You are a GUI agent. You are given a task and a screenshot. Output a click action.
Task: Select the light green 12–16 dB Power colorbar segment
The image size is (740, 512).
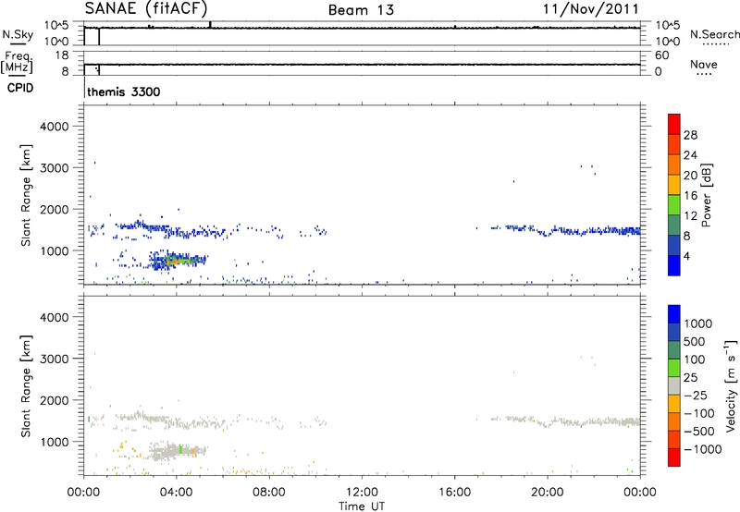tap(674, 204)
